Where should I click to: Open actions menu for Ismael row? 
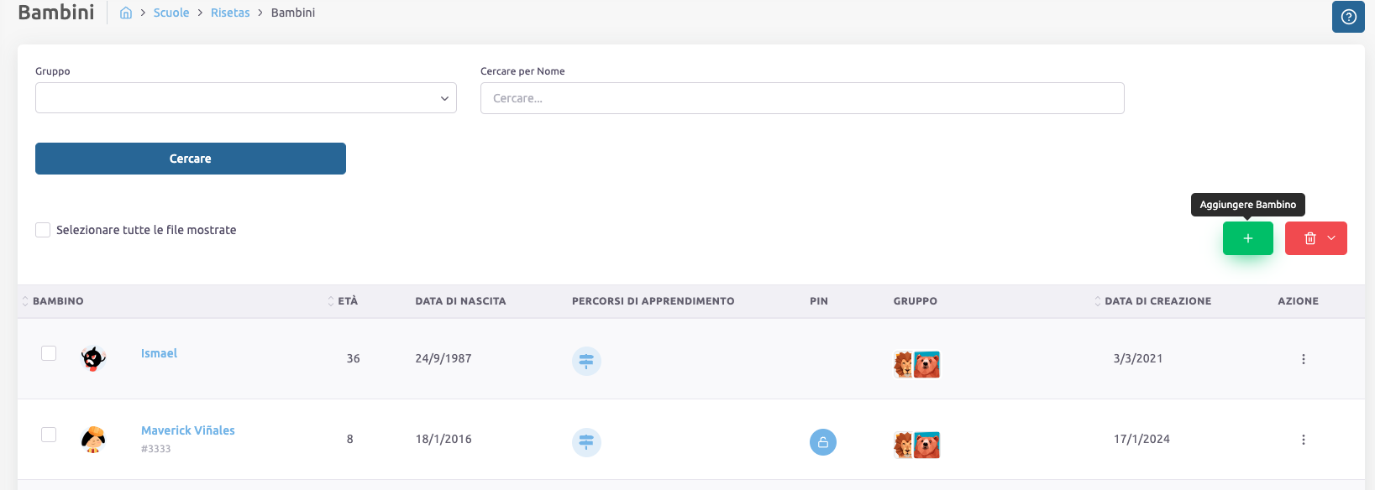(x=1303, y=359)
